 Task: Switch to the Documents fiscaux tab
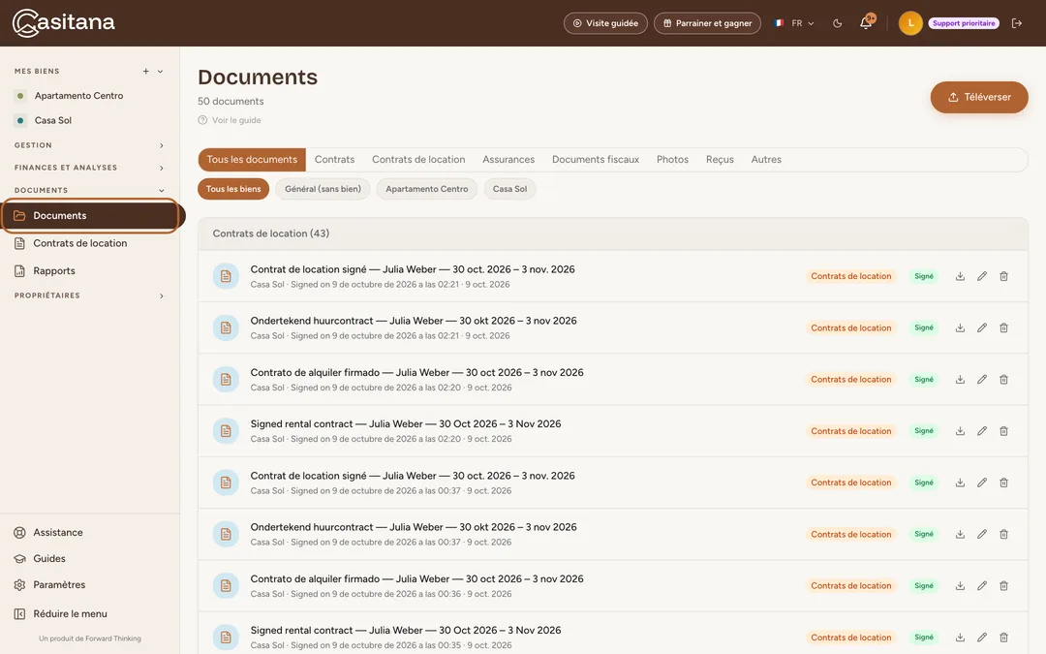(595, 160)
